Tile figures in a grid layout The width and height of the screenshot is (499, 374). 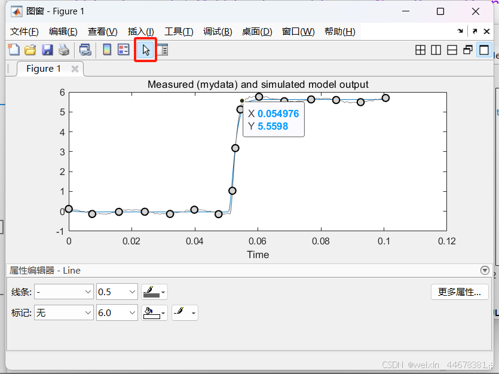(x=420, y=50)
